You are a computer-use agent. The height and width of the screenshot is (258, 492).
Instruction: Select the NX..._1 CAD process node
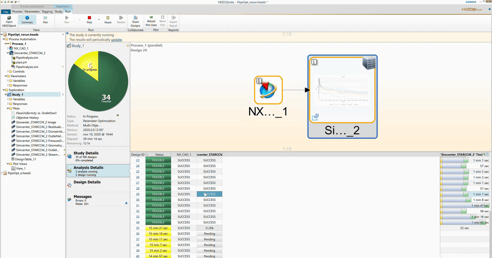[x=268, y=90]
